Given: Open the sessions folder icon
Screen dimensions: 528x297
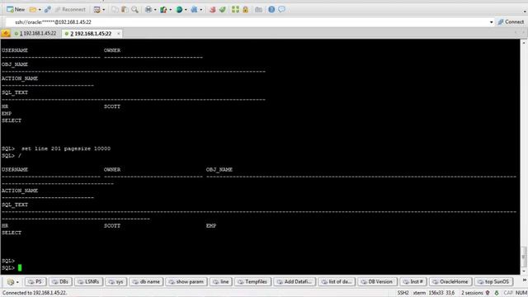Looking at the screenshot, I should pos(33,9).
